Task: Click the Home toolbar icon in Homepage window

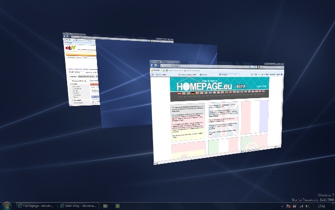Action: click(252, 75)
